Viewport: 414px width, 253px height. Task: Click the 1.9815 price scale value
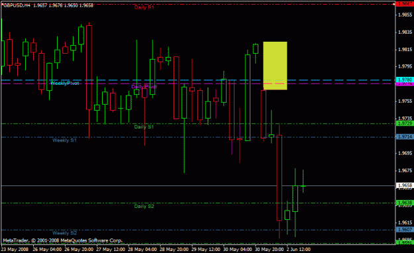[x=405, y=50]
